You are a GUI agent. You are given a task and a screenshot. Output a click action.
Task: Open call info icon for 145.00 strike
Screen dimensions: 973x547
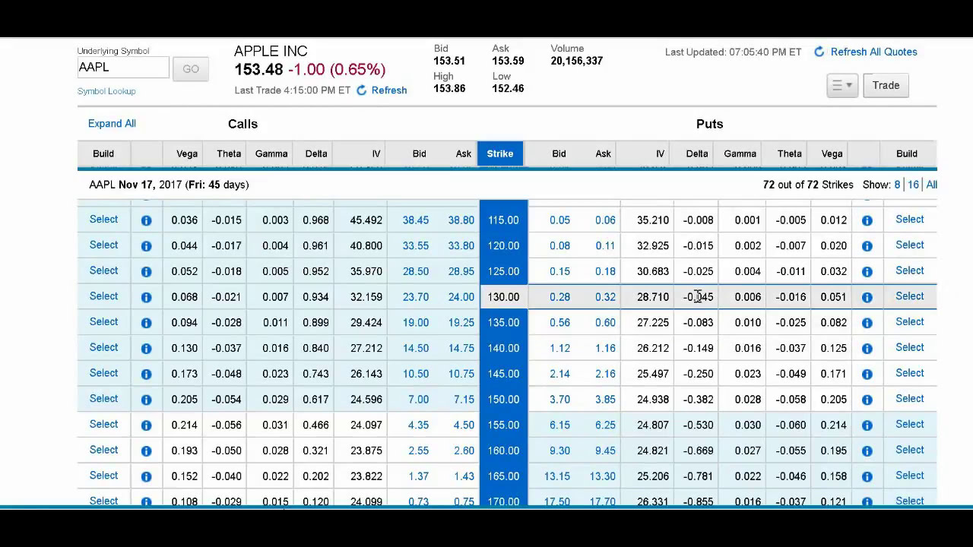pos(146,374)
